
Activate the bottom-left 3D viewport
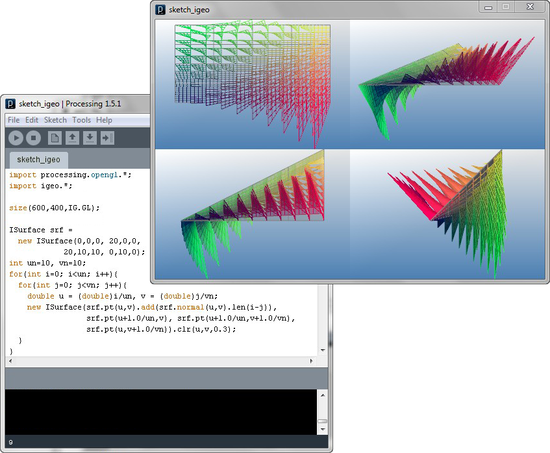point(253,214)
